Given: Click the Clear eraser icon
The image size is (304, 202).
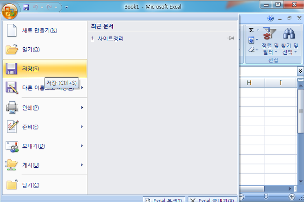Looking at the screenshot, I should coord(252,50).
